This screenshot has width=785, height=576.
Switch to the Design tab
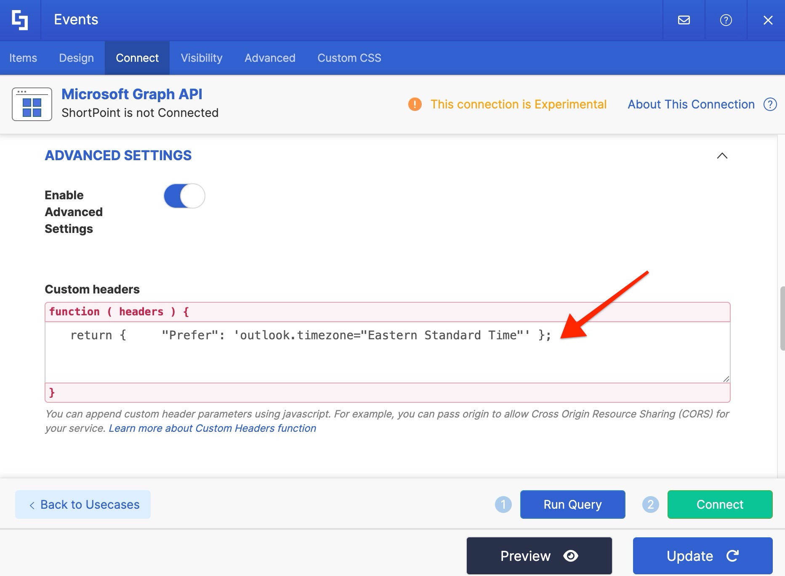[x=76, y=58]
